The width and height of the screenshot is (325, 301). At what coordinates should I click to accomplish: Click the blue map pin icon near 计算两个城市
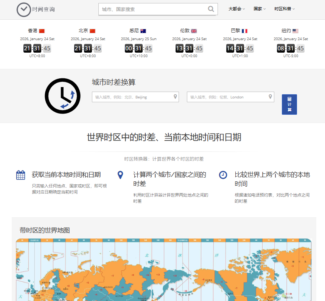point(120,175)
